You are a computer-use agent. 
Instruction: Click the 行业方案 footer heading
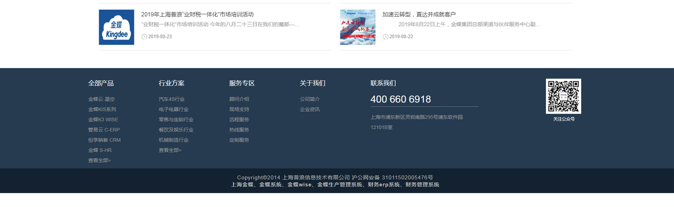click(171, 83)
